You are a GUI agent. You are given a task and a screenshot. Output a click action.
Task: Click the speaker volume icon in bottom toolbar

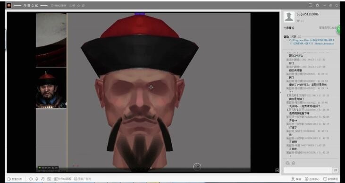click(x=31, y=179)
